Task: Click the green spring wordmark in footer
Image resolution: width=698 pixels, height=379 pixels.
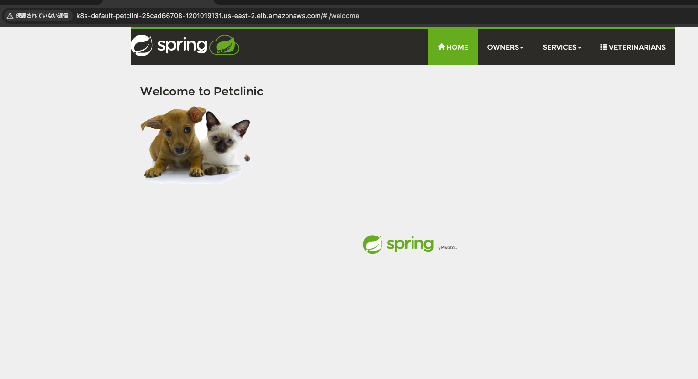Action: (410, 244)
